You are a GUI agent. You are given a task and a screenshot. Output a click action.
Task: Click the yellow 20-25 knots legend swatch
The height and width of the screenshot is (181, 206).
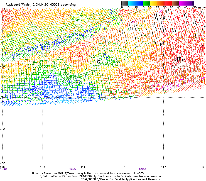154,3
